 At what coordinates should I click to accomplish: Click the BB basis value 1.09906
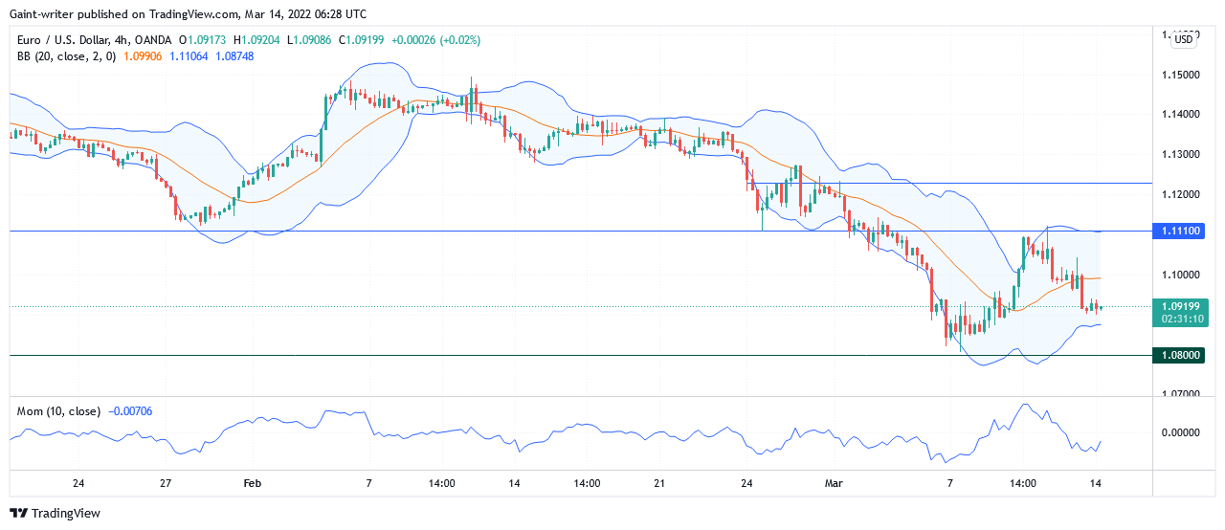coord(144,56)
